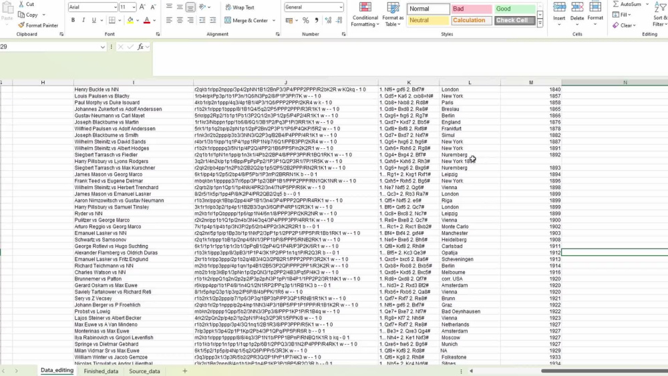Viewport: 668px width, 376px height.
Task: Align text left
Action: tap(169, 21)
